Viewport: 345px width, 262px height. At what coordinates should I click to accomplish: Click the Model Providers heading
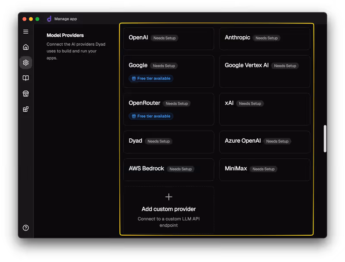click(65, 35)
